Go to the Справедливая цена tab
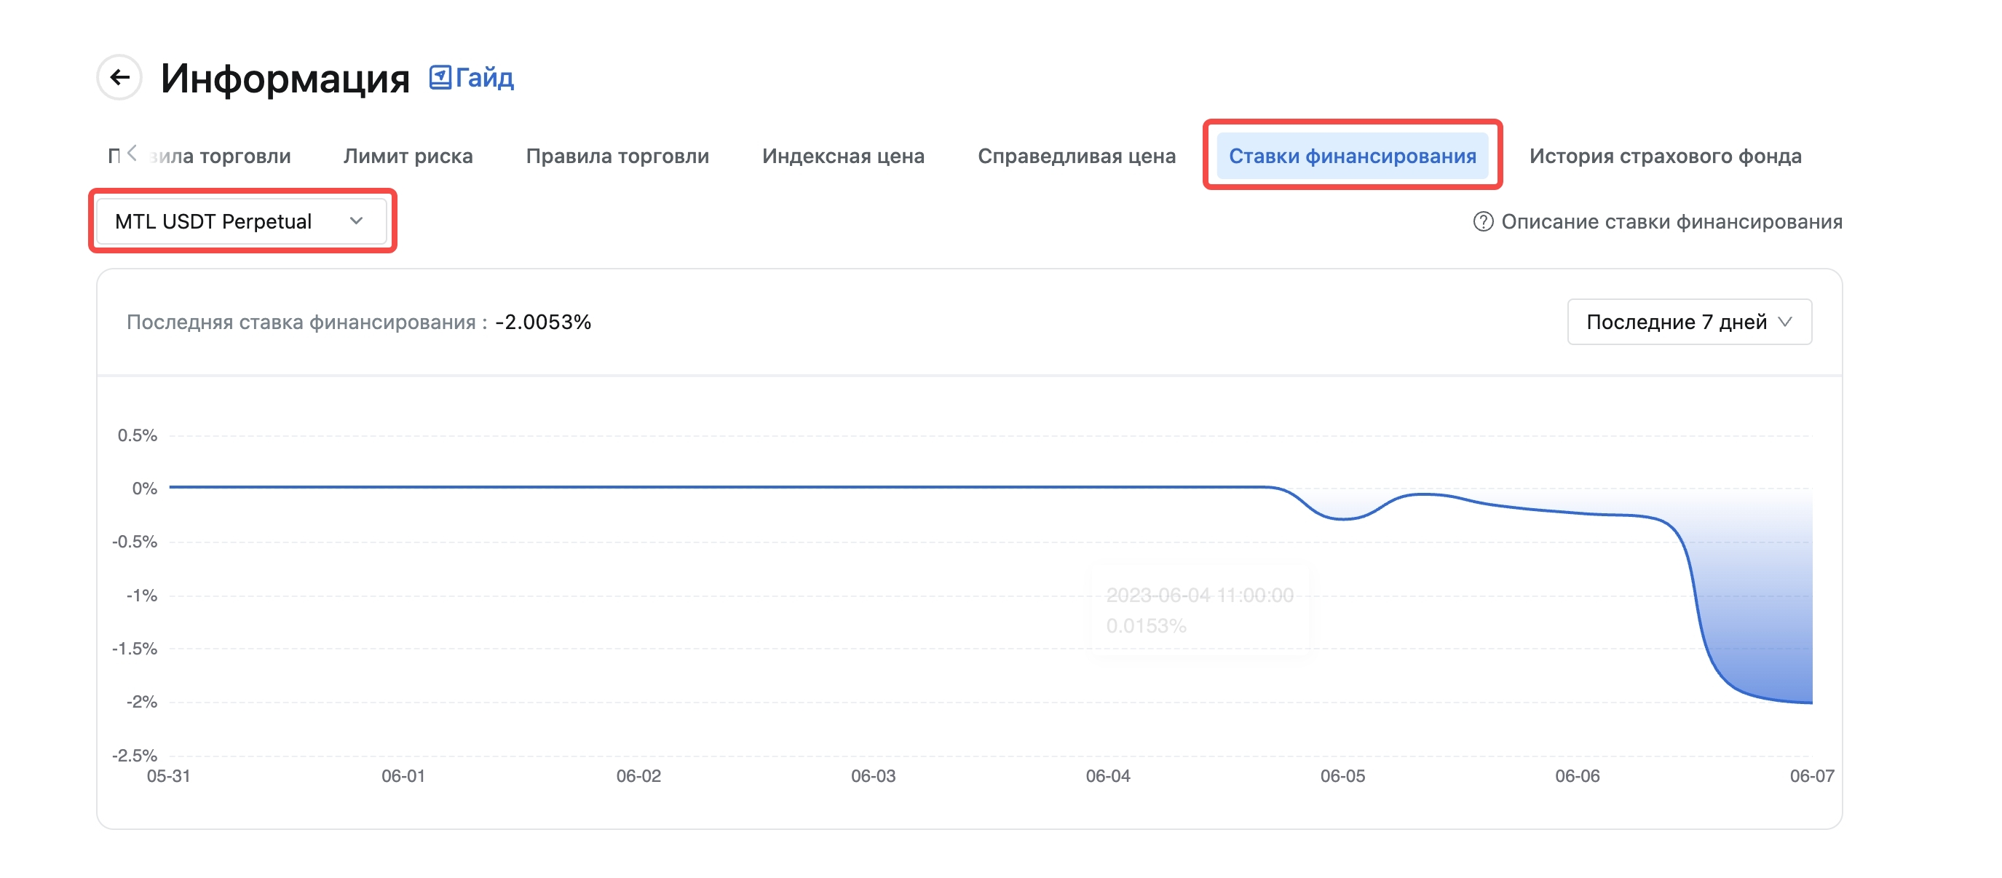The width and height of the screenshot is (2002, 878). pos(1075,157)
